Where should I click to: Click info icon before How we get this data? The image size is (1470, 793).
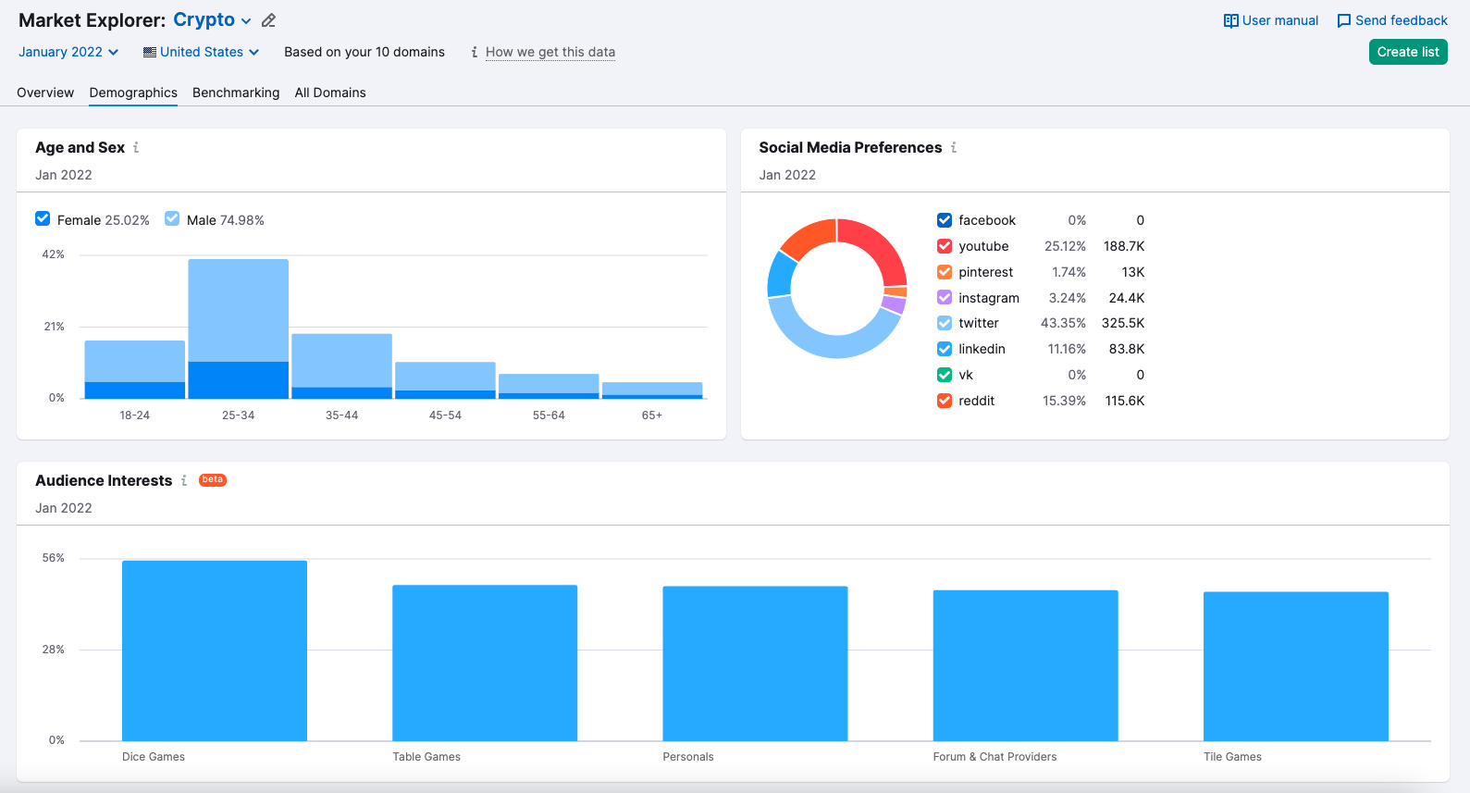click(x=475, y=52)
